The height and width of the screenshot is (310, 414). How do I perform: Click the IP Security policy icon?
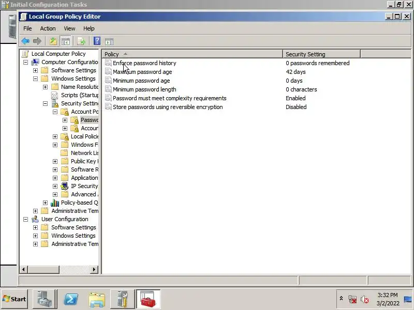(x=65, y=186)
